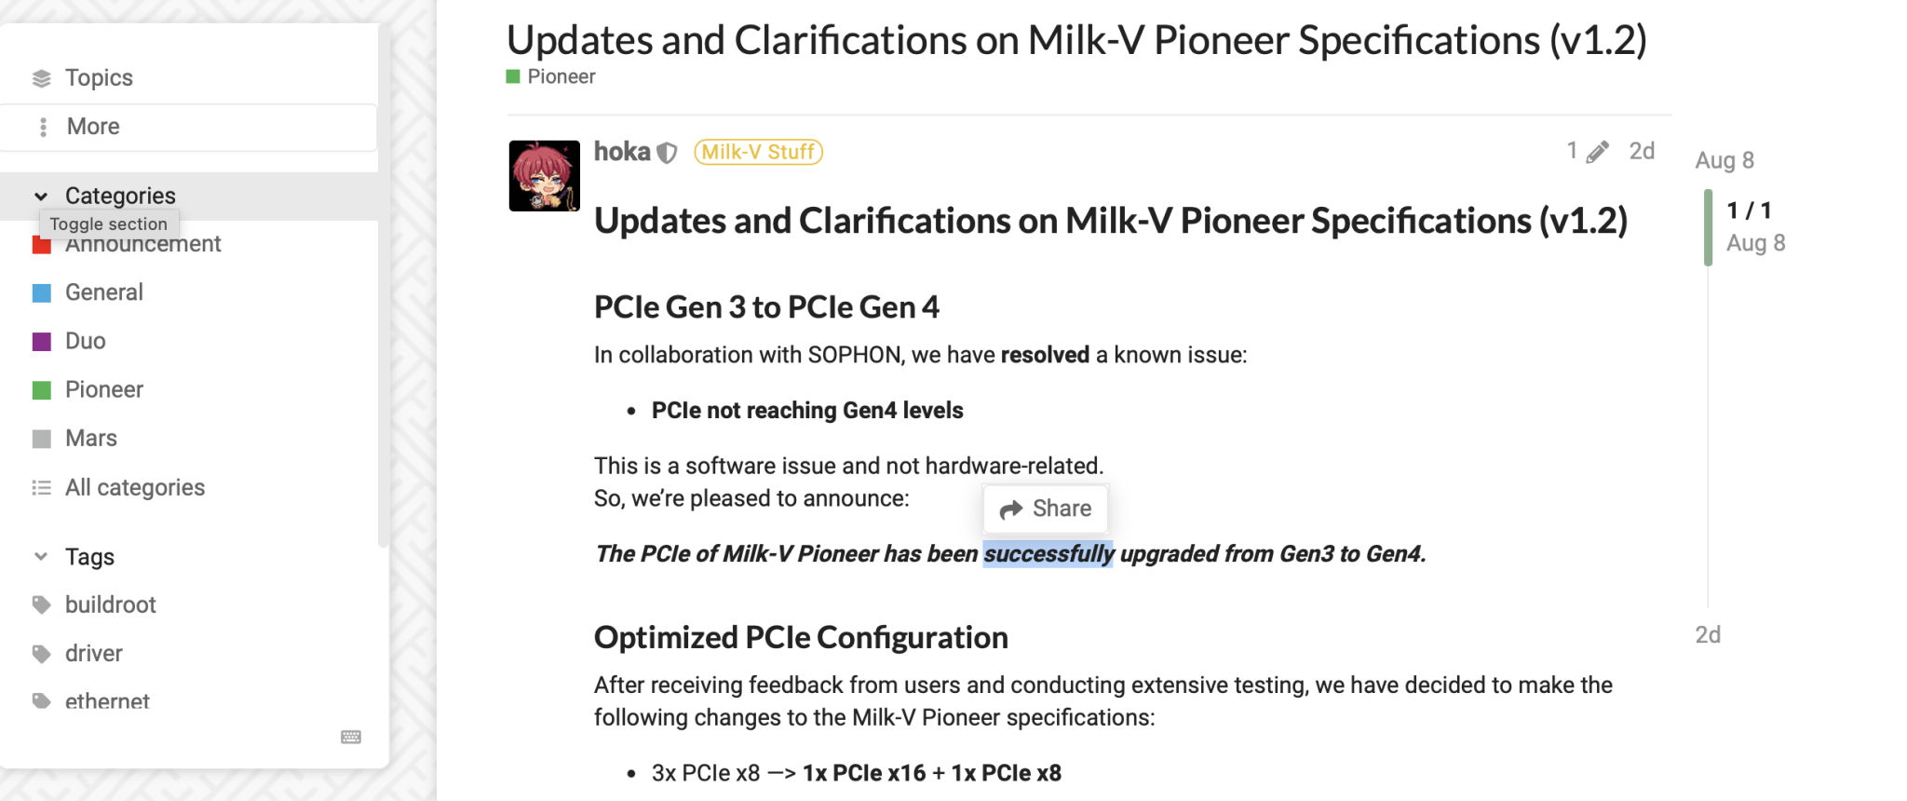Click the edit history pencil icon on post
Screen dimensions: 1907x801
[1600, 150]
